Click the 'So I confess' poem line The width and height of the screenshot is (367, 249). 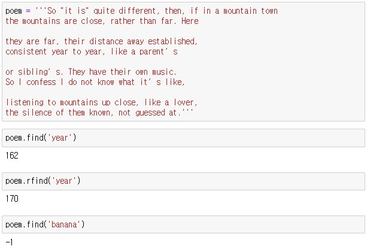point(95,82)
